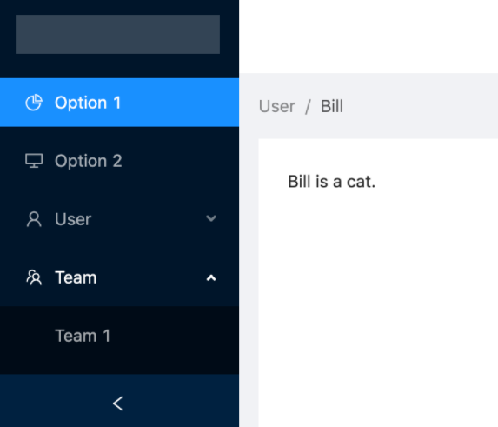Click the sidebar collapse trigger bar
The image size is (498, 427).
tap(119, 401)
